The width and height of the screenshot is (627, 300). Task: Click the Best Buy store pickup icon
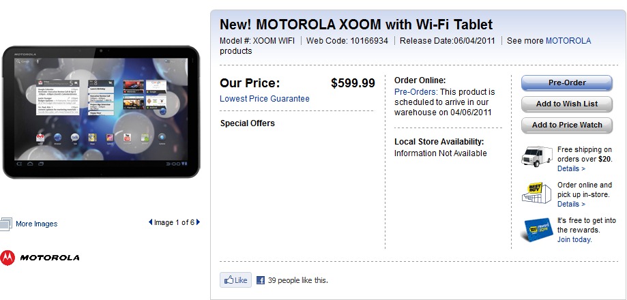click(x=536, y=193)
